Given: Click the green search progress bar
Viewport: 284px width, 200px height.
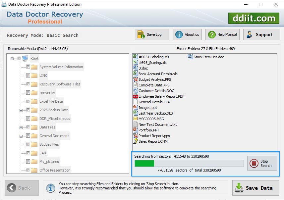Looking at the screenshot, I should pyautogui.click(x=144, y=163).
